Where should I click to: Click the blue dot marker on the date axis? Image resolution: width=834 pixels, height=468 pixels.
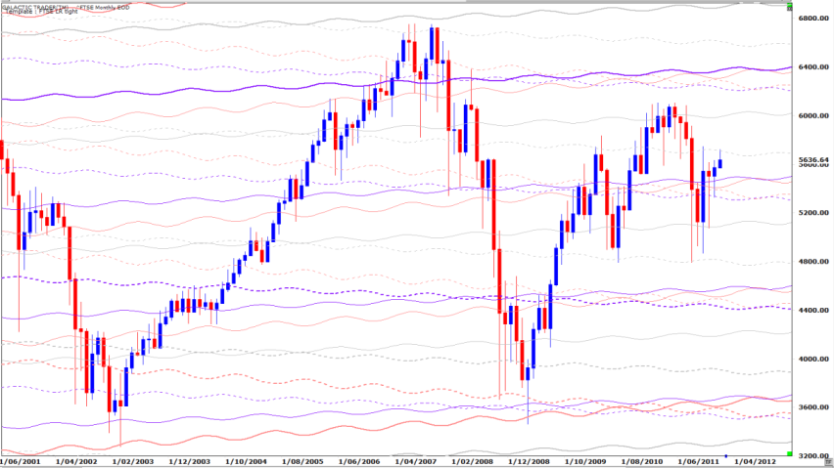click(x=726, y=456)
